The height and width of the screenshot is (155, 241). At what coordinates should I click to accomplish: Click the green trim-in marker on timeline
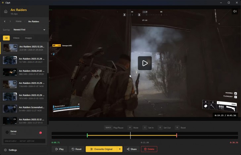[x=87, y=135]
